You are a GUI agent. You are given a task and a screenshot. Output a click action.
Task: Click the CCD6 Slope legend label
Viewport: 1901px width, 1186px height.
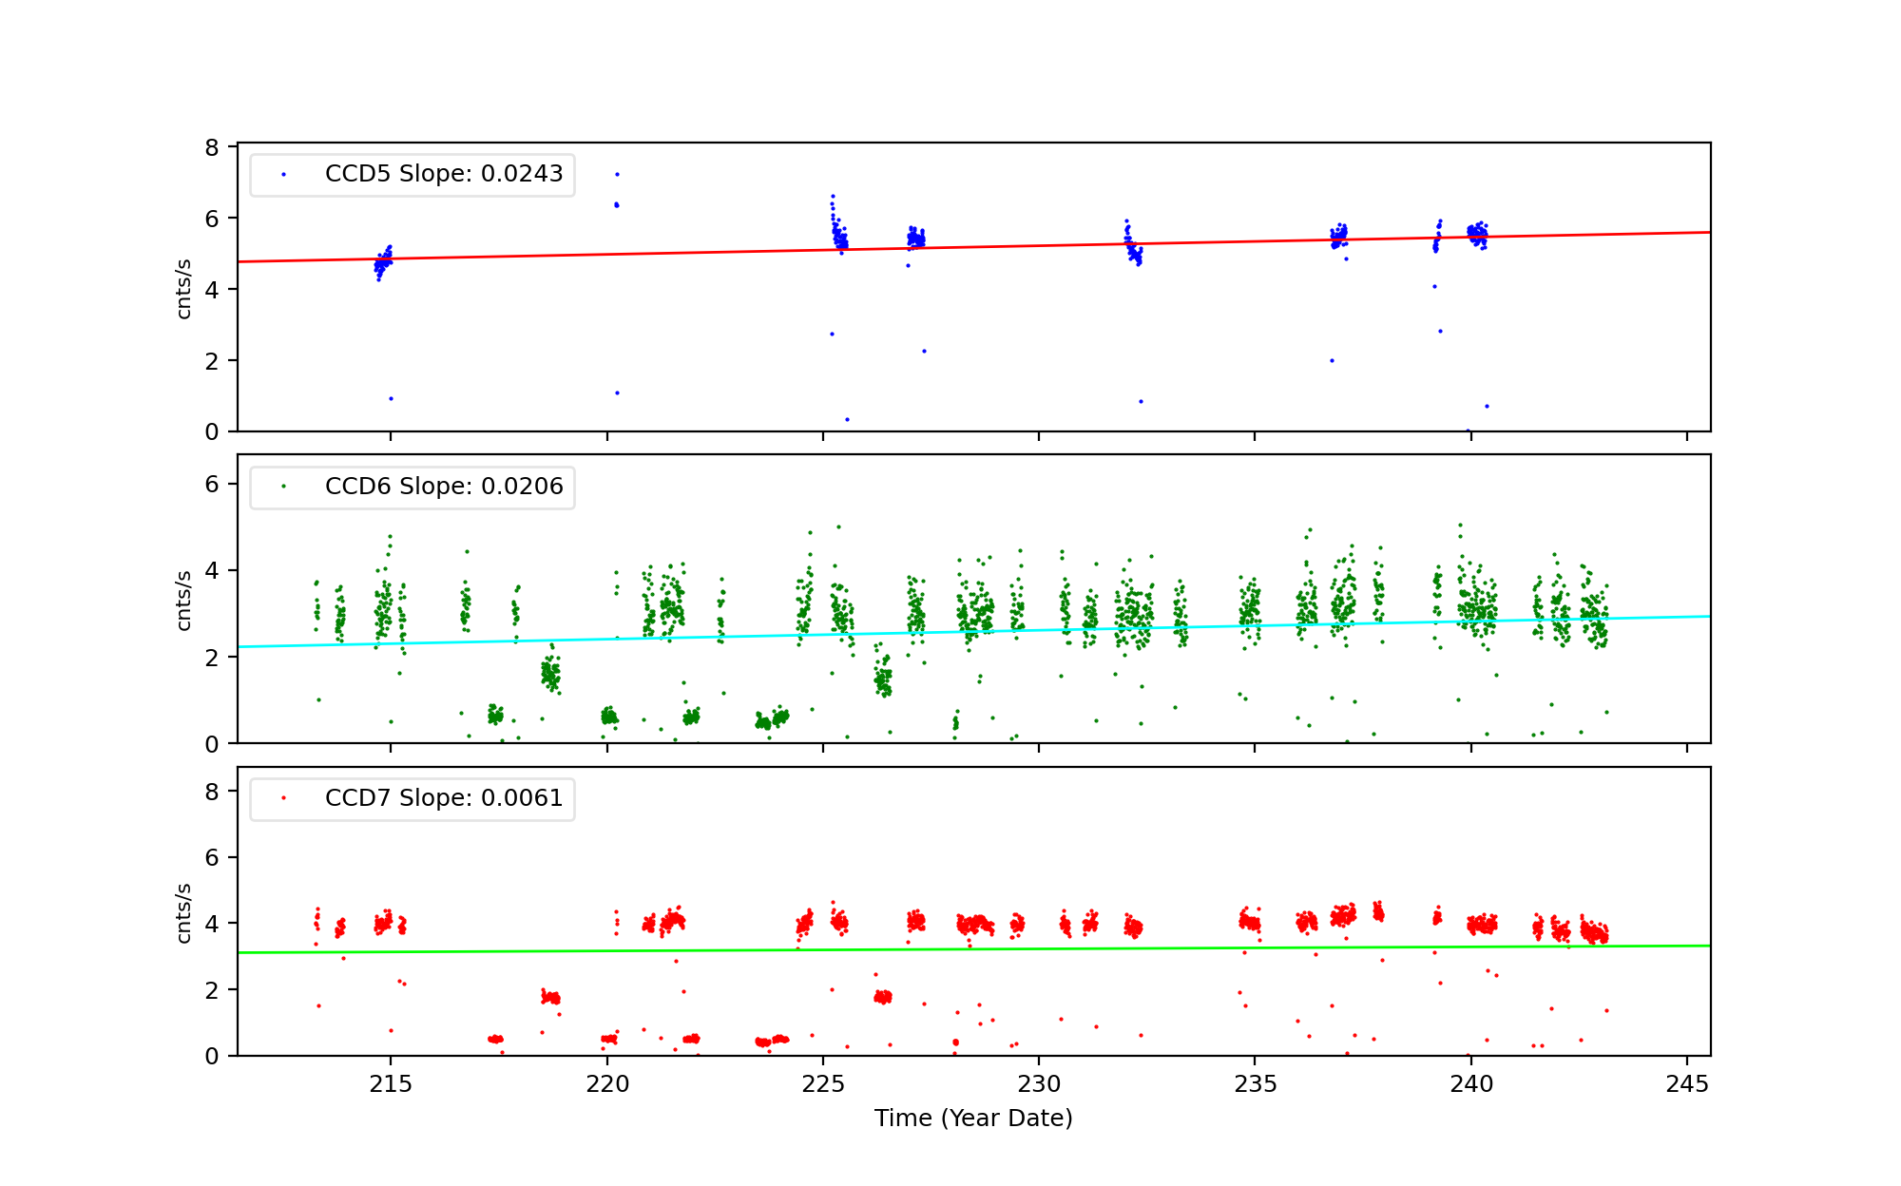pyautogui.click(x=444, y=487)
